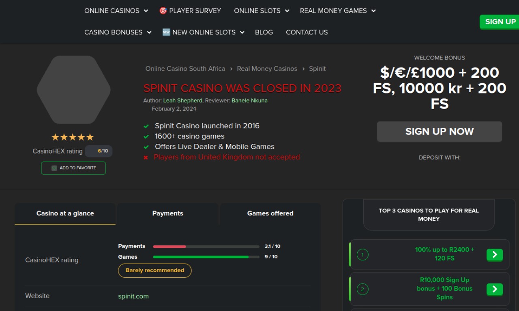The image size is (519, 311).
Task: Expand the Real Money Games chevron
Action: click(373, 11)
